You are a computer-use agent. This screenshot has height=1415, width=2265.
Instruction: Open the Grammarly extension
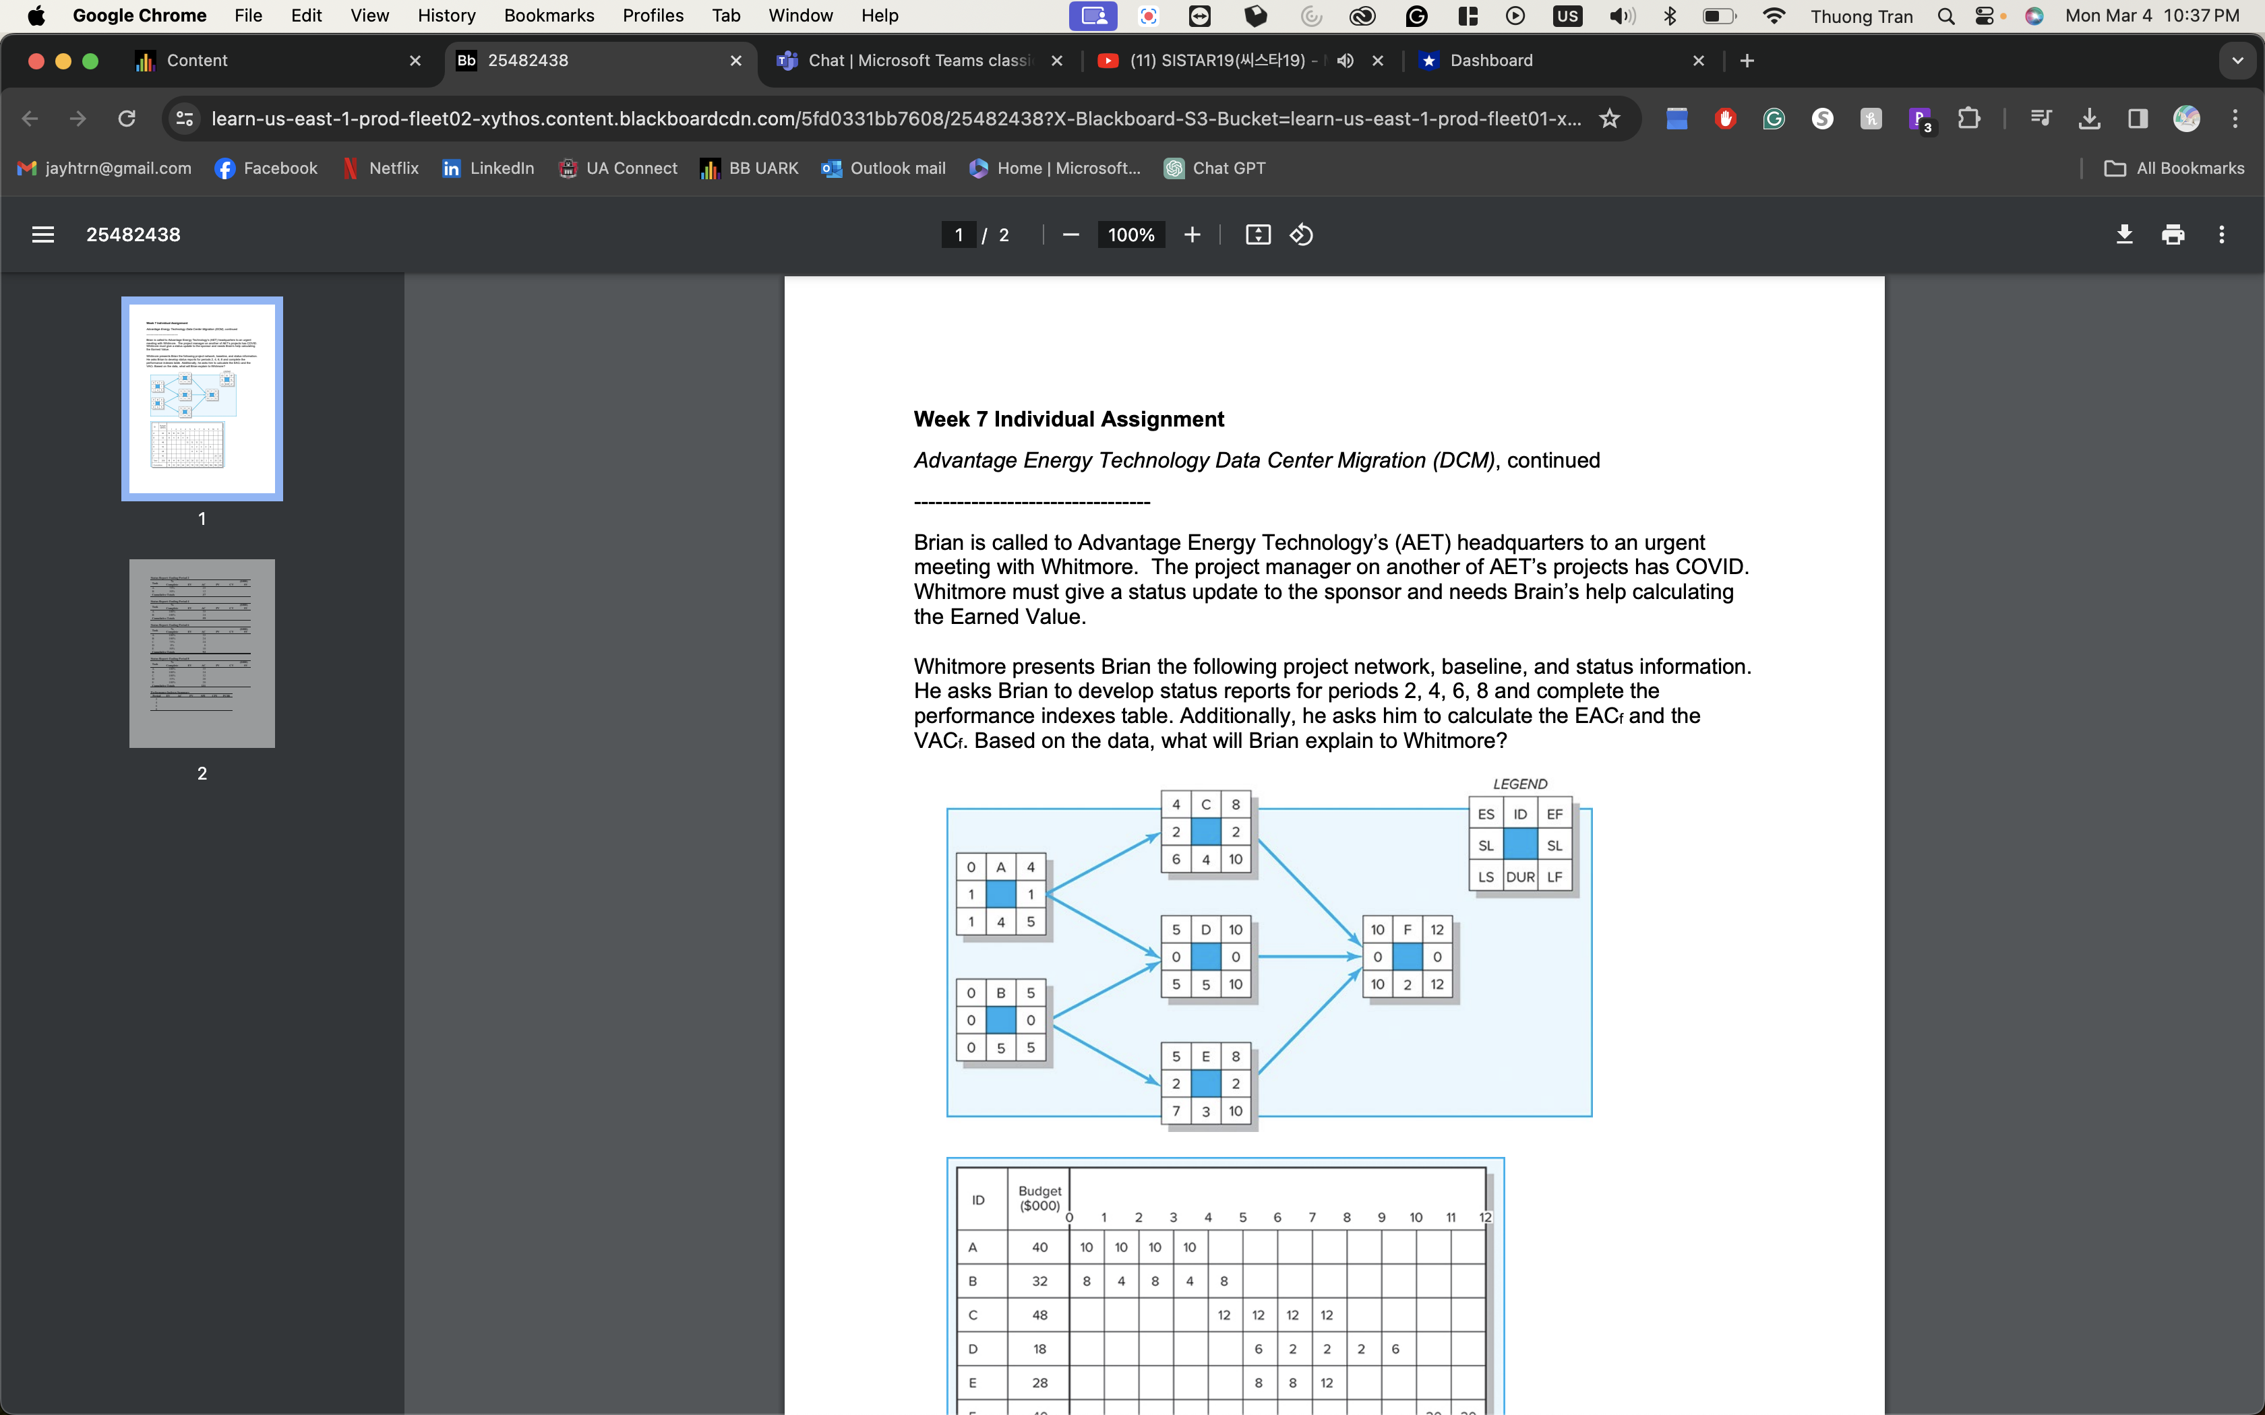[1774, 118]
